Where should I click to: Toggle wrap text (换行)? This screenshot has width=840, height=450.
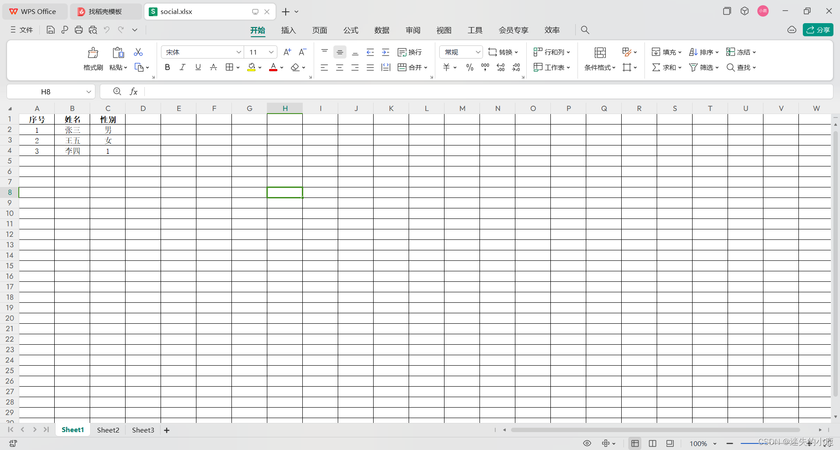point(410,52)
